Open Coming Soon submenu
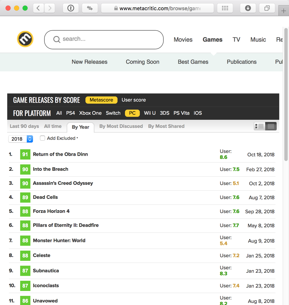 (142, 62)
